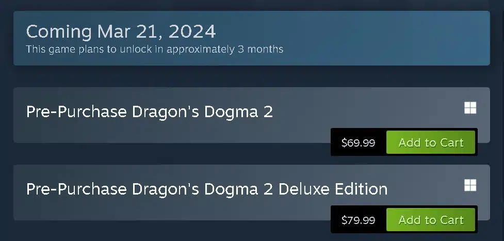Image resolution: width=504 pixels, height=241 pixels.
Task: Add Dragon's Dogma 2 Deluxe Edition to cart
Action: 431,220
